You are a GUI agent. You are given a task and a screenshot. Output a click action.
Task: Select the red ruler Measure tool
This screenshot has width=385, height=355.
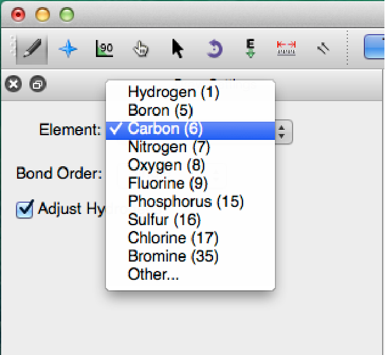coord(287,49)
